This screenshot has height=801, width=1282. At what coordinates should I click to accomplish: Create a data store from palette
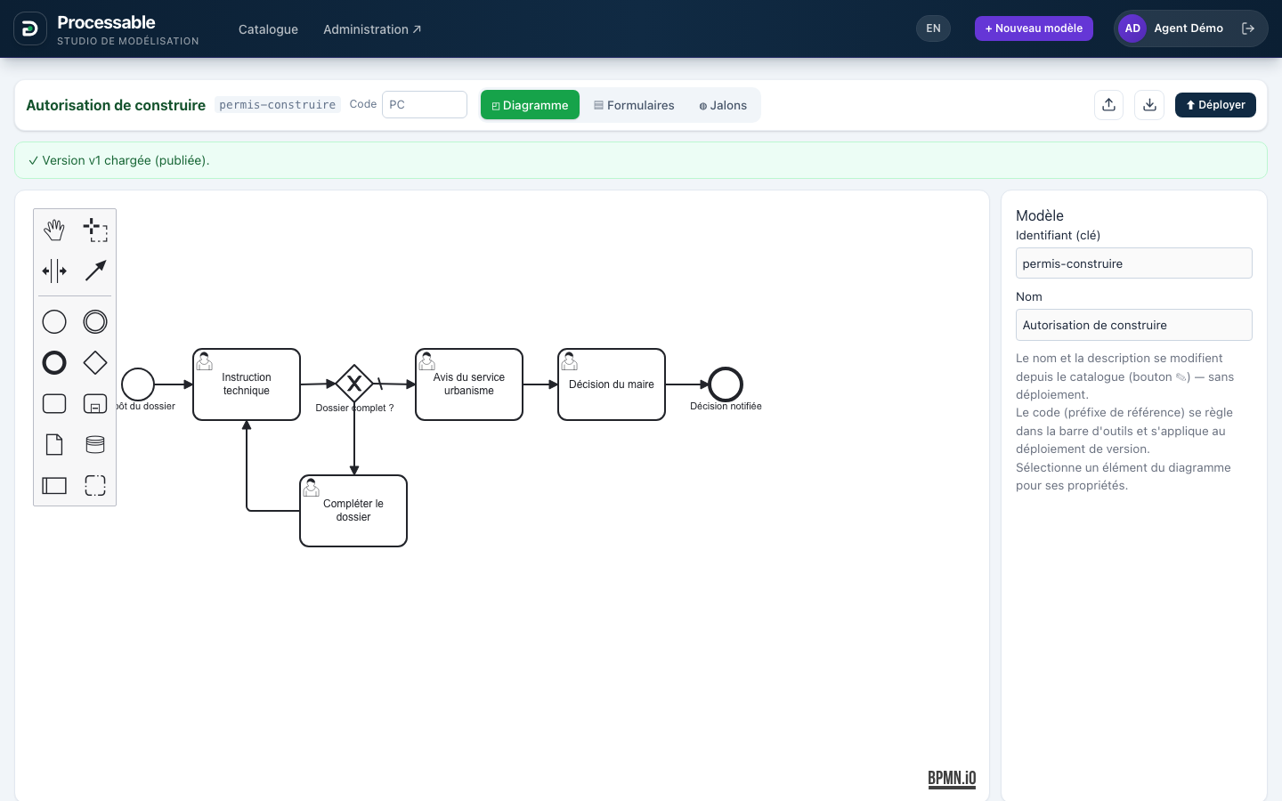pyautogui.click(x=95, y=444)
